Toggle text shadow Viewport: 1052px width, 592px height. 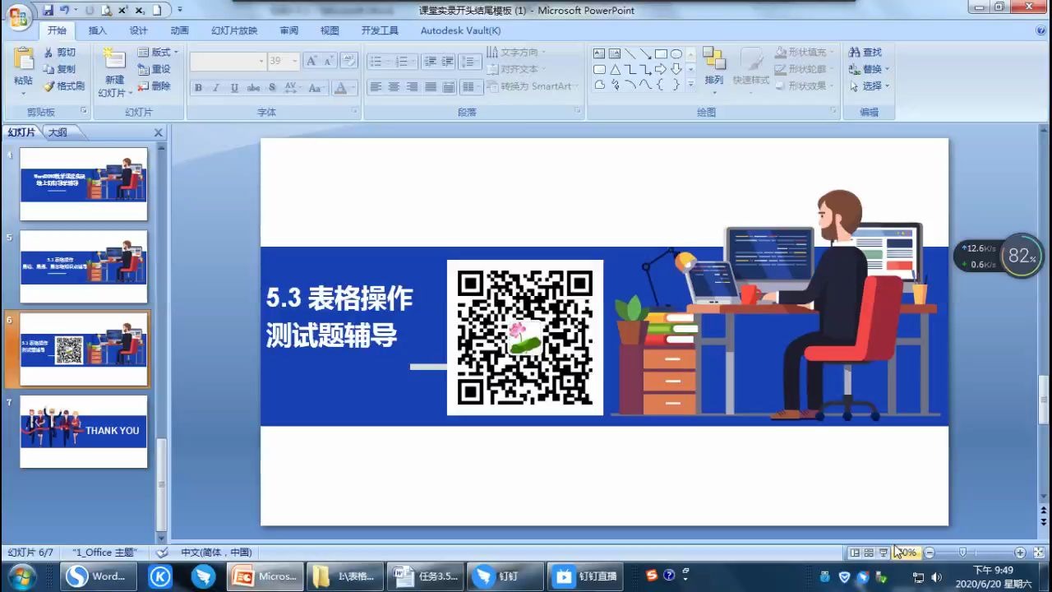coord(271,87)
